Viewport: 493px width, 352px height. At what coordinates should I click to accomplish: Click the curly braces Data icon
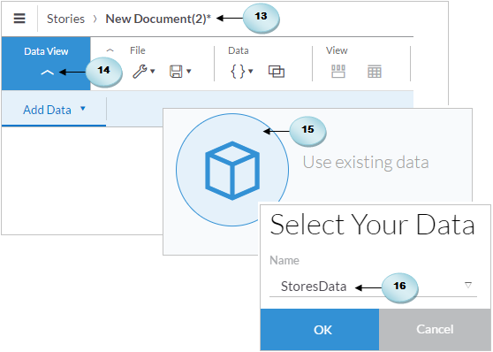(x=238, y=72)
